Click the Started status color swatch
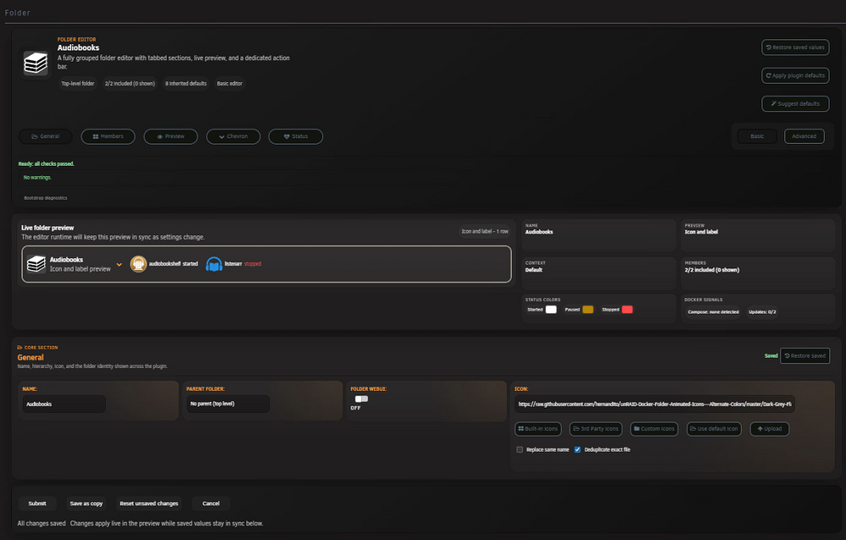This screenshot has width=846, height=540. (551, 310)
